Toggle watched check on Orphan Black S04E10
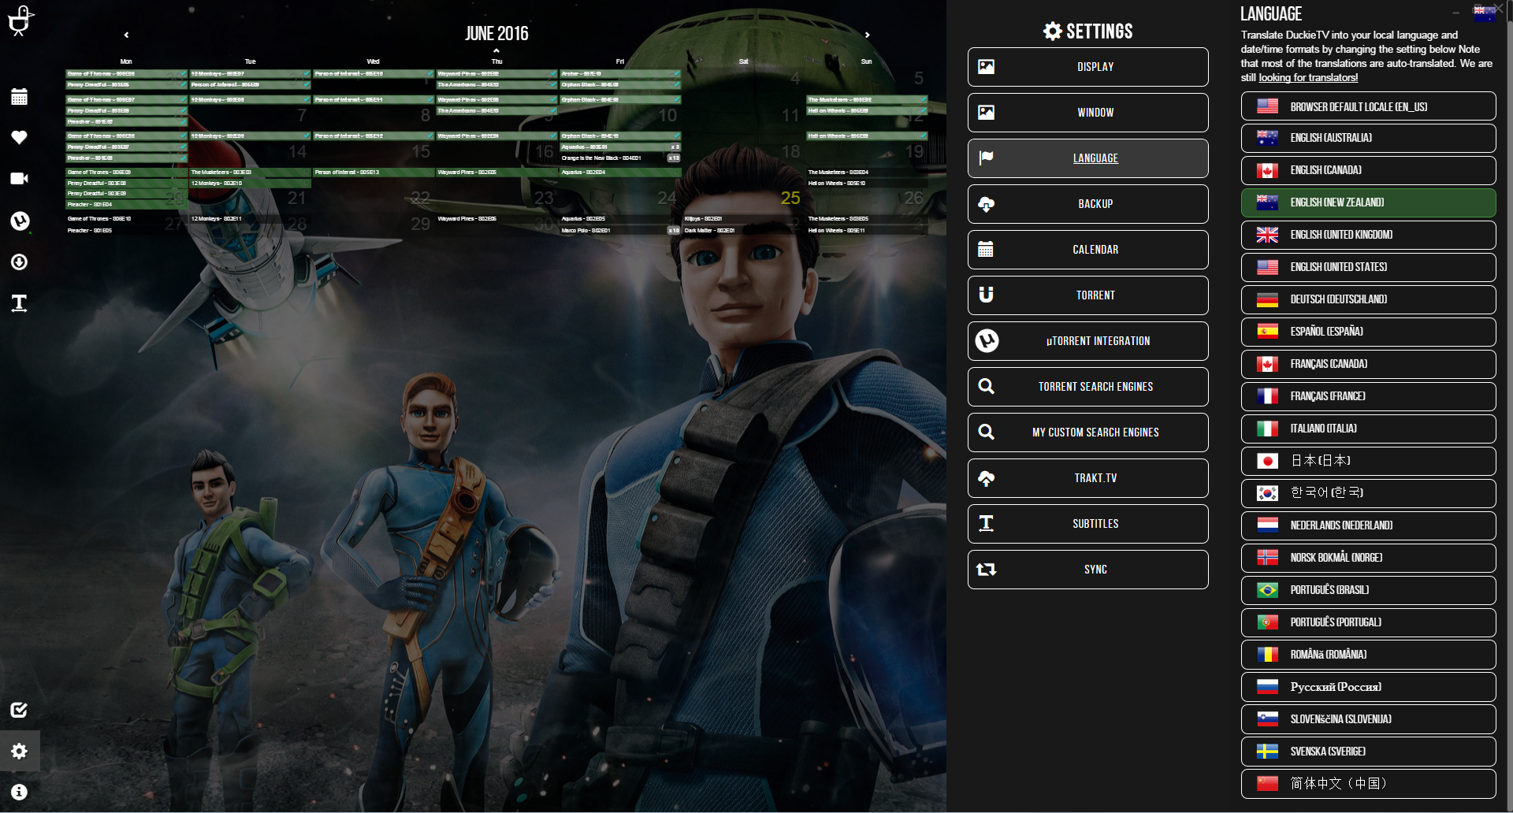Screen dimensions: 1513x813 tap(676, 136)
